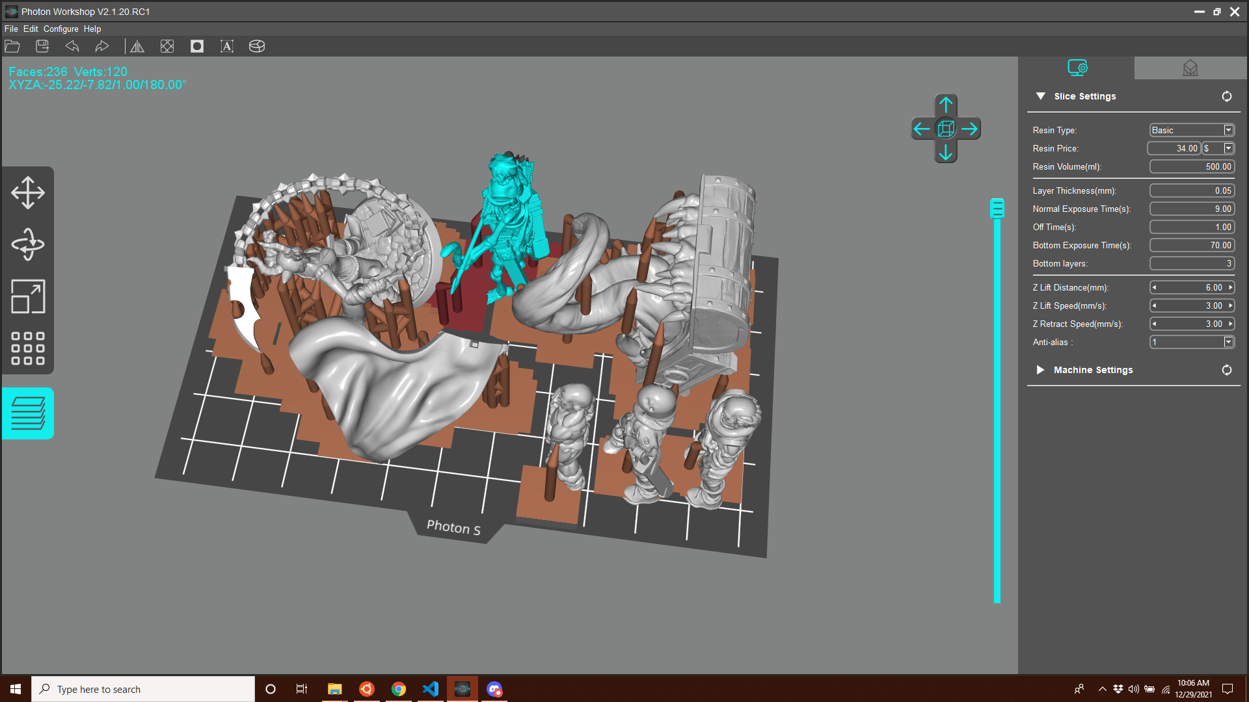Open Chrome from the taskbar
The width and height of the screenshot is (1249, 702).
(x=398, y=689)
